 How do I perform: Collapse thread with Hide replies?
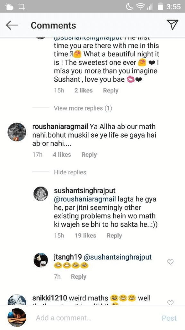[x=70, y=172]
